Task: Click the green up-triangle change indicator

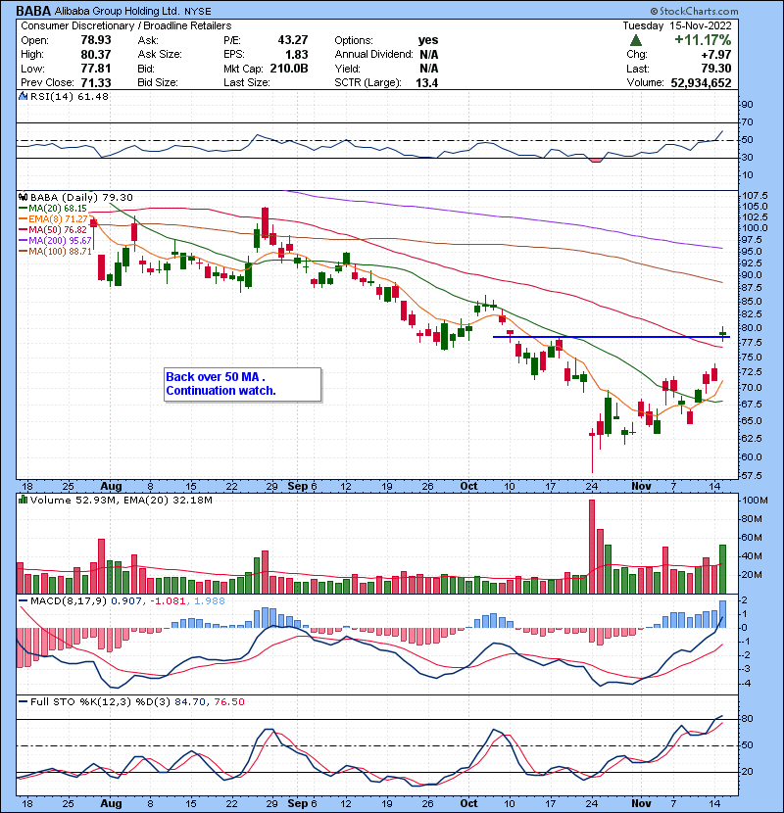Action: coord(636,40)
